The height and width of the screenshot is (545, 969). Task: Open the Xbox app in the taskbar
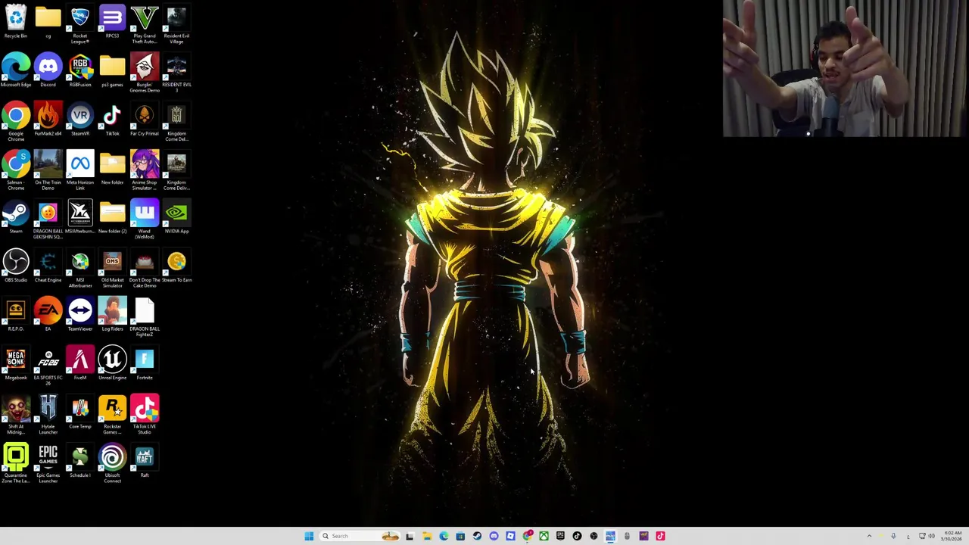pyautogui.click(x=544, y=536)
